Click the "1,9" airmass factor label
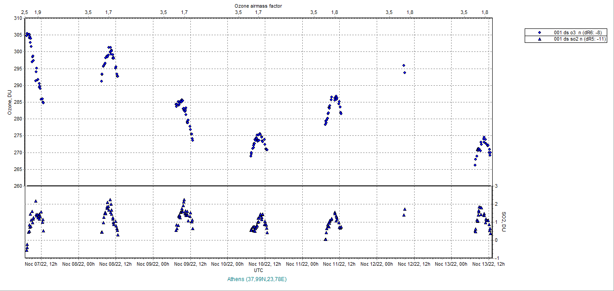 (37, 12)
